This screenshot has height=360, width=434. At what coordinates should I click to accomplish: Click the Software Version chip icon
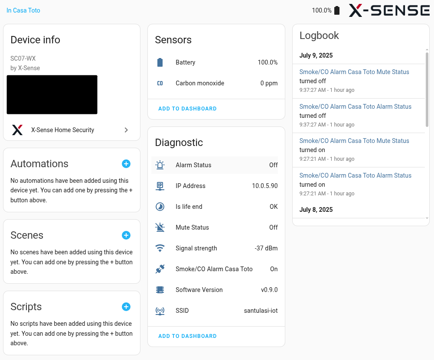pos(160,290)
